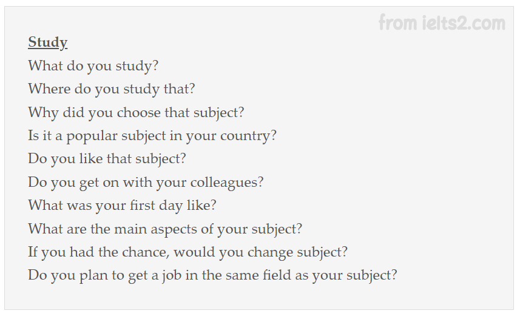The image size is (520, 316).
Task: Click the word 'popular' in the text
Action: 92,136
